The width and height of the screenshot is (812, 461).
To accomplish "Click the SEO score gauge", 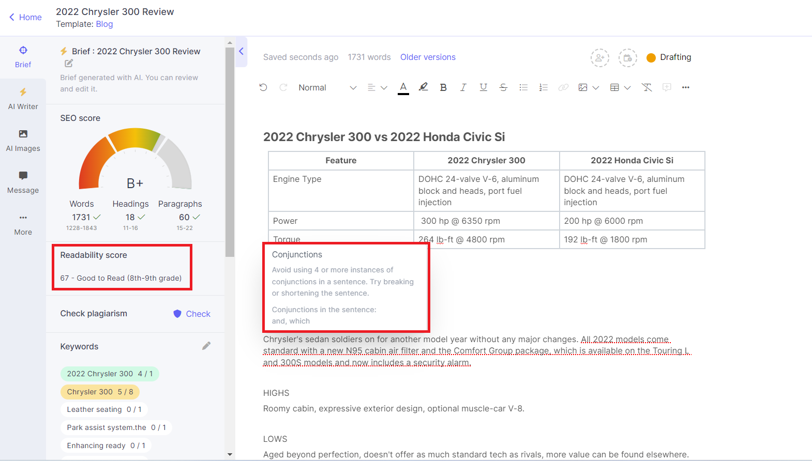I will coord(135,159).
